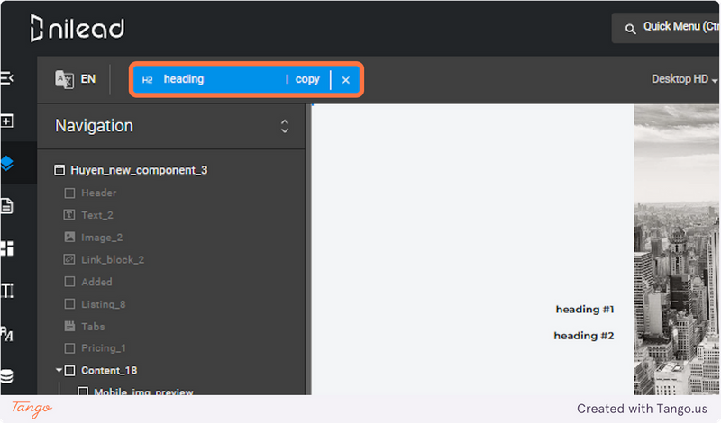
Task: Select Text_2 in the navigation tree
Action: point(97,215)
